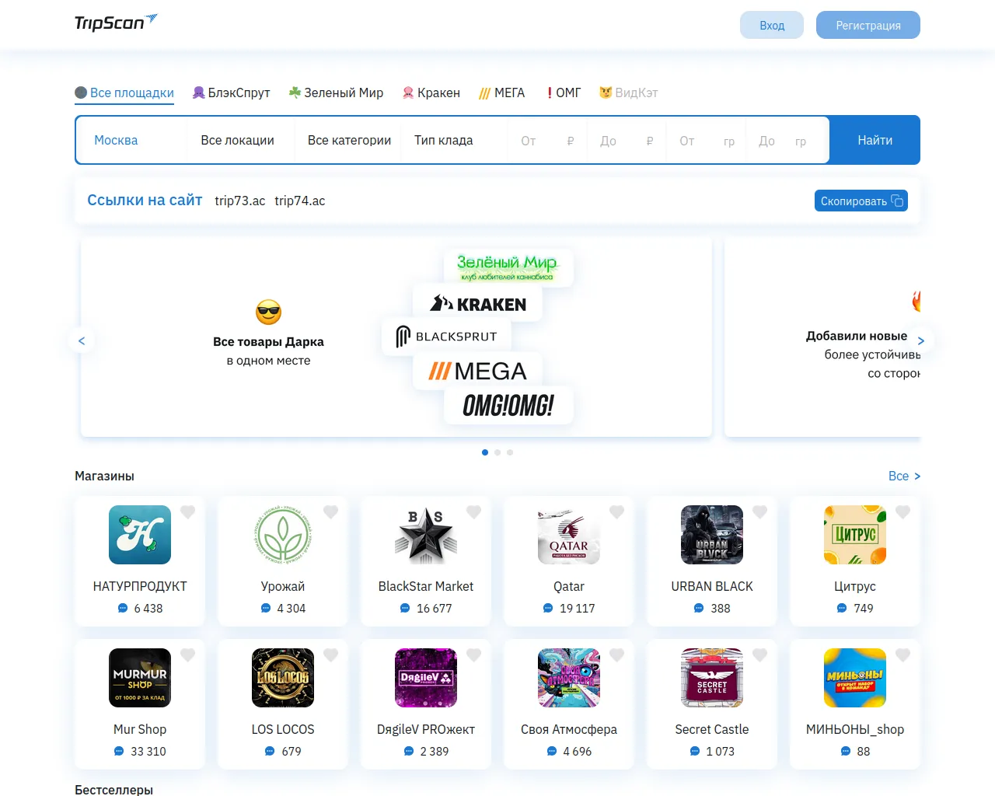The image size is (995, 796).
Task: Toggle the heart on the LOS LOCOS card
Action: coord(331,655)
